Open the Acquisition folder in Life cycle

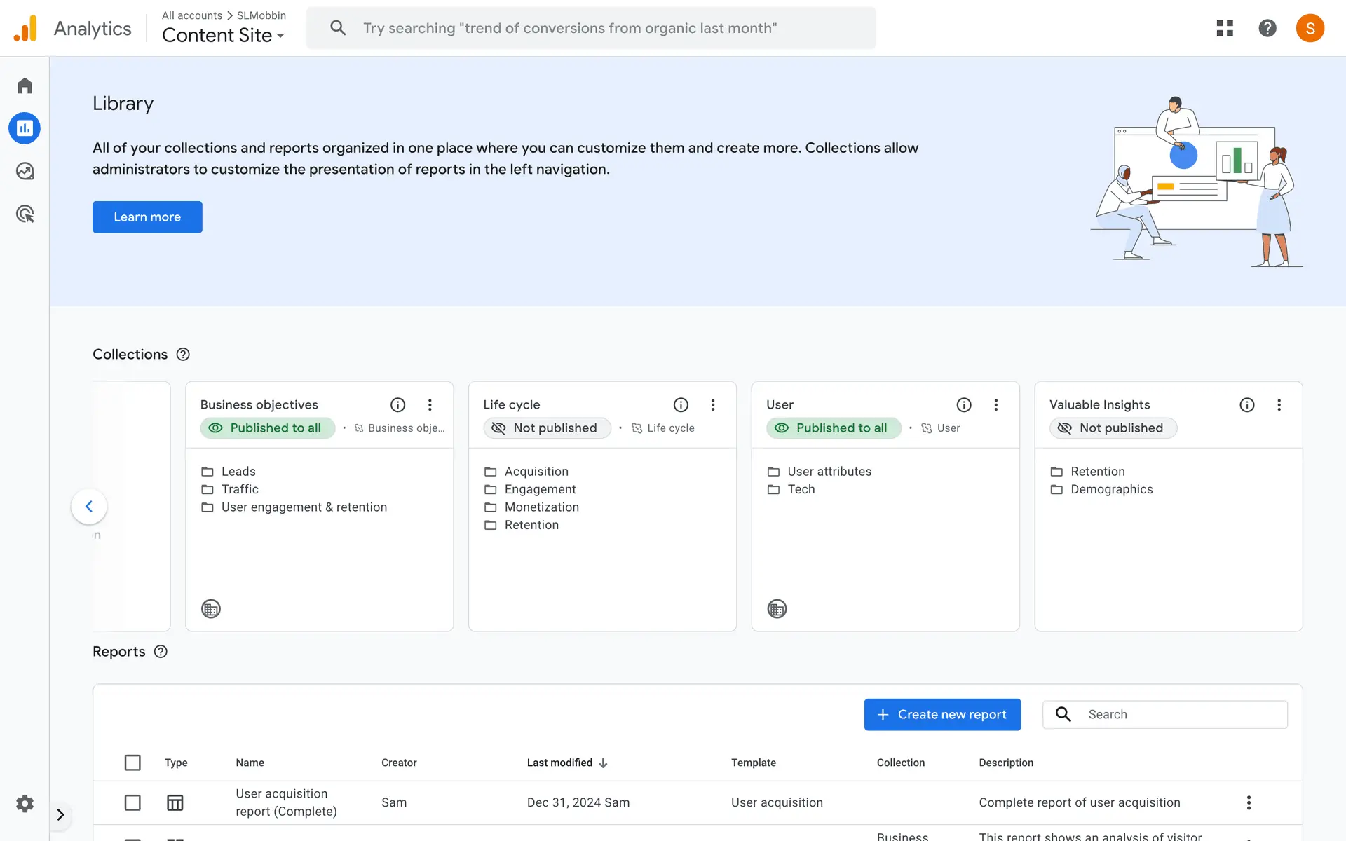(536, 472)
